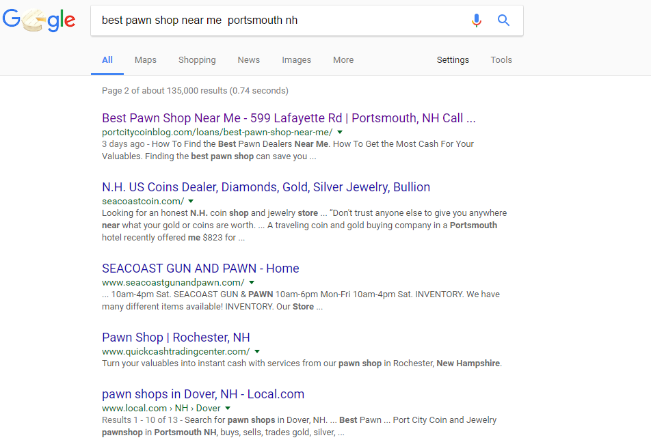Open the Images results tab
This screenshot has width=651, height=440.
[x=296, y=60]
